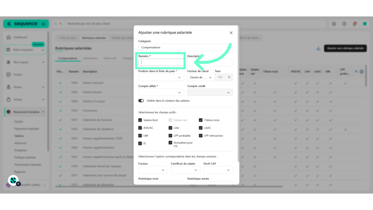Viewport: 373px width, 210px height.
Task: Click in the Numéro input field
Action: tap(161, 62)
